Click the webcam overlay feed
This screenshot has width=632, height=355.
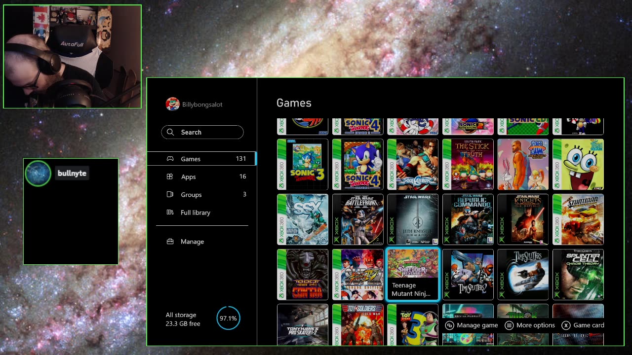72,57
